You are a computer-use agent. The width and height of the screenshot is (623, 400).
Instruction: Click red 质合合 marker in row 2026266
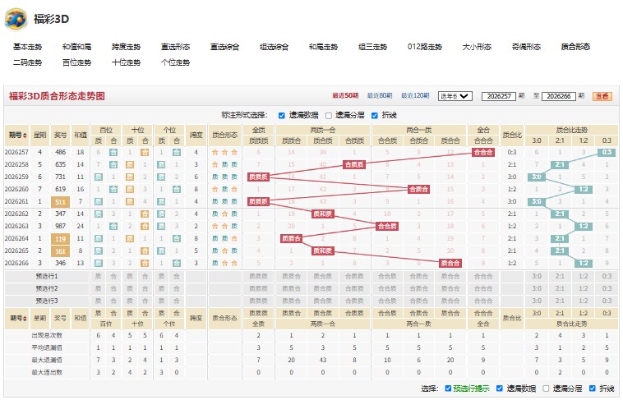(450, 263)
